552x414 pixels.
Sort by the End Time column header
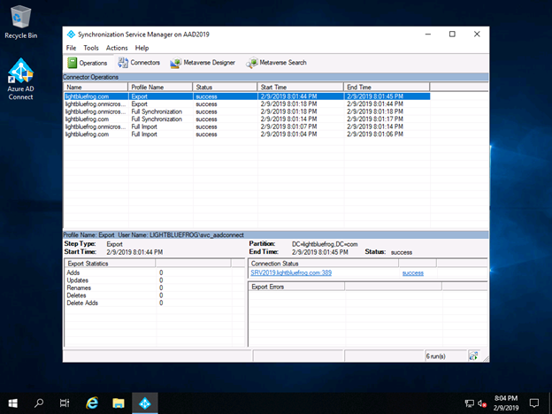pos(387,87)
